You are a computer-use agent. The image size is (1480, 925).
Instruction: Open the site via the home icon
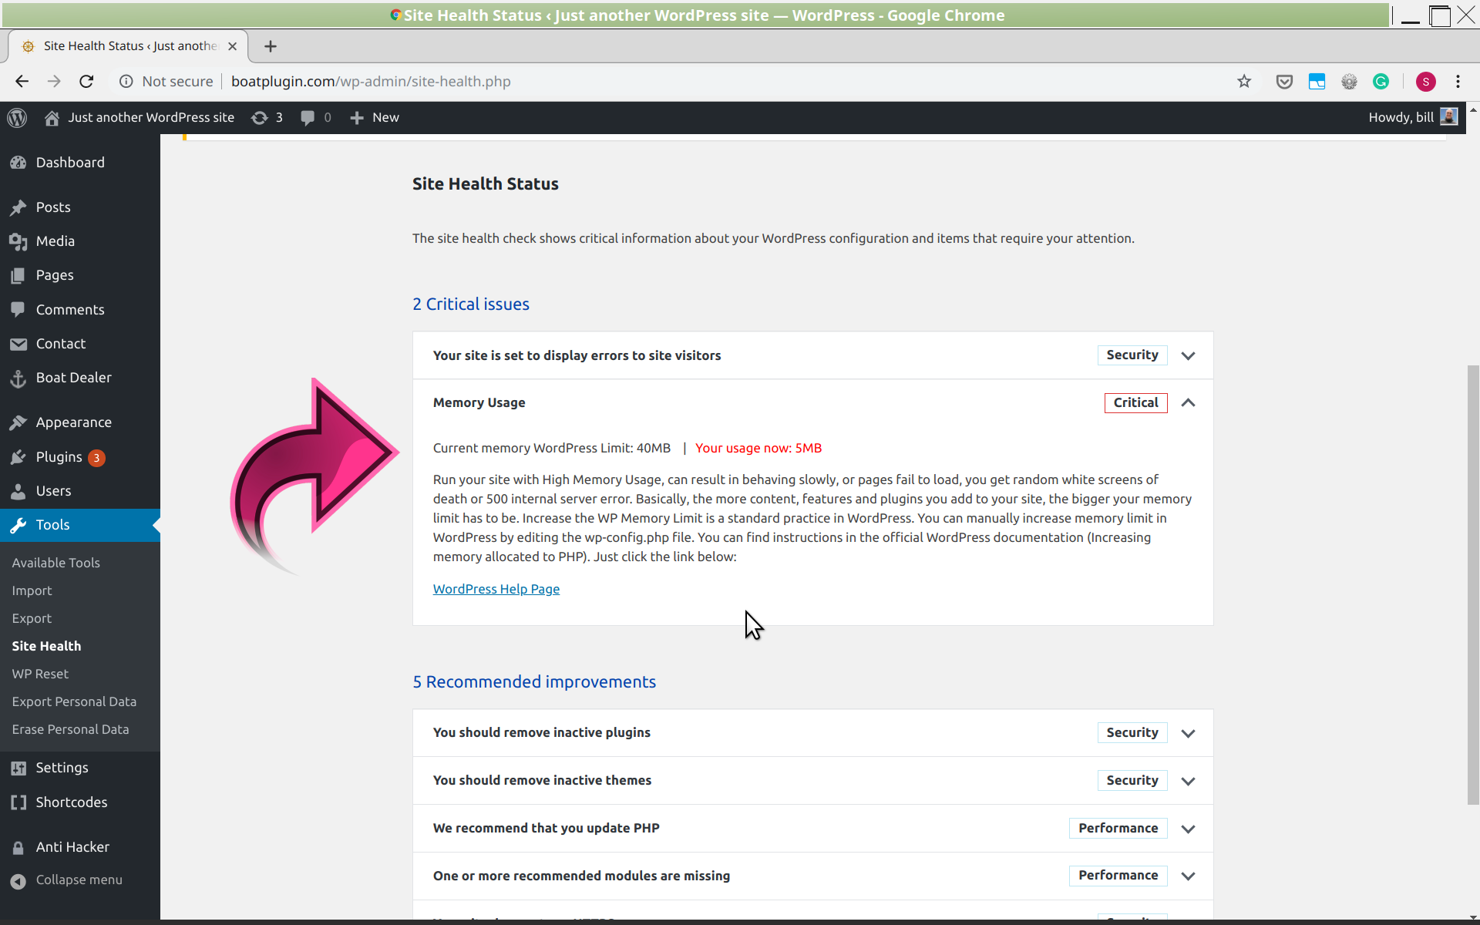tap(52, 117)
